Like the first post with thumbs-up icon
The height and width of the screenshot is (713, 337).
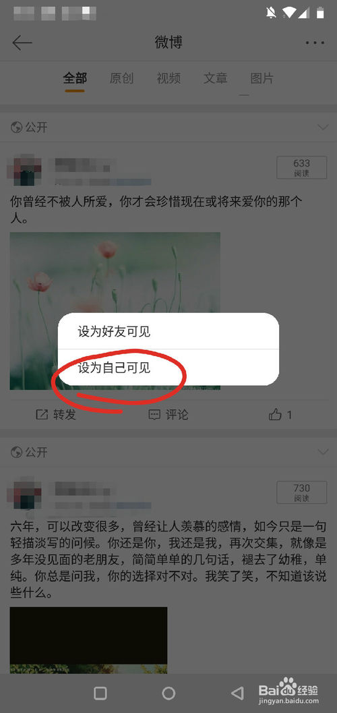pyautogui.click(x=275, y=415)
